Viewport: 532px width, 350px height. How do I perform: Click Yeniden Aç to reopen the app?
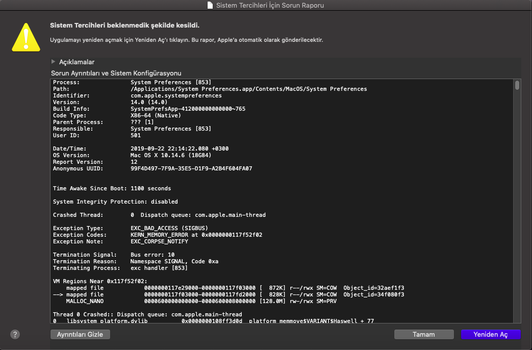point(490,334)
